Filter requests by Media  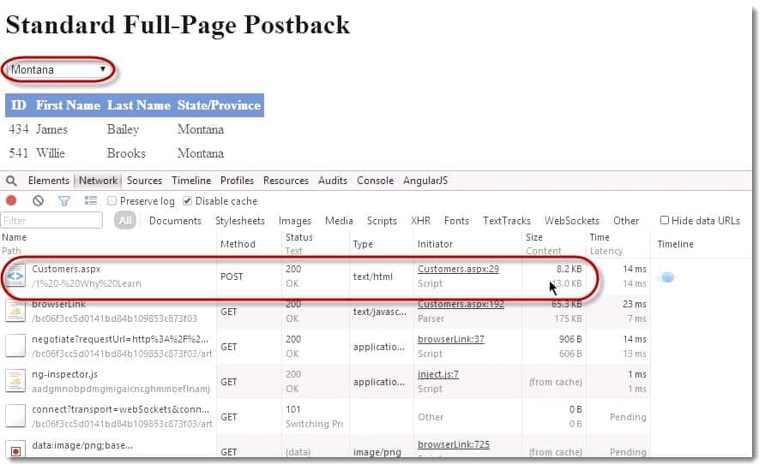pyautogui.click(x=339, y=221)
